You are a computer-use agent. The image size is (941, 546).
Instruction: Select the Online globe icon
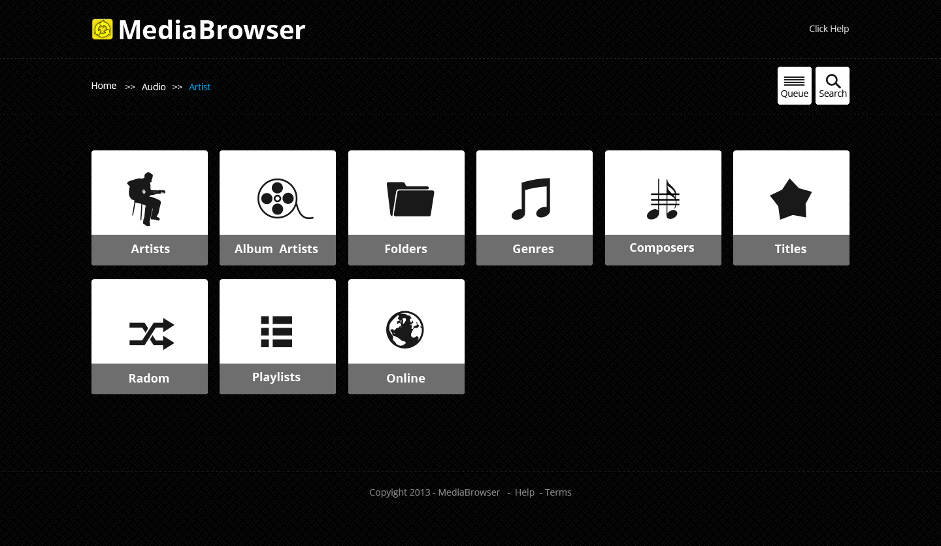pyautogui.click(x=405, y=330)
